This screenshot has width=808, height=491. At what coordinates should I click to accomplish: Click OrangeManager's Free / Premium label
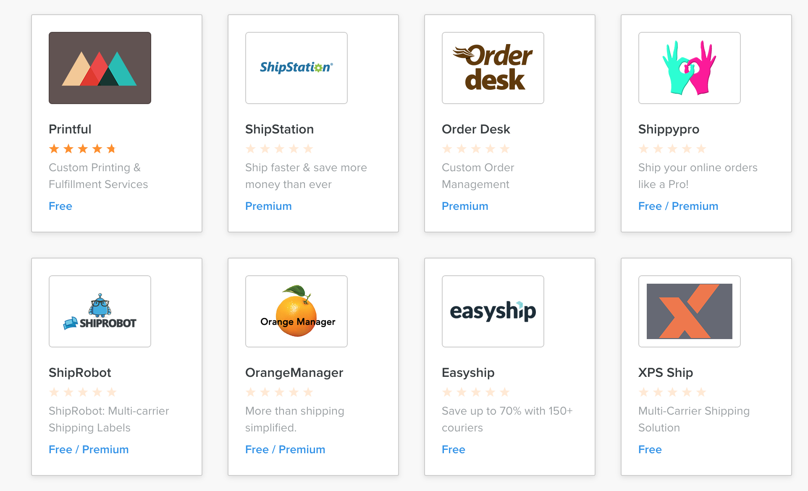coord(285,449)
